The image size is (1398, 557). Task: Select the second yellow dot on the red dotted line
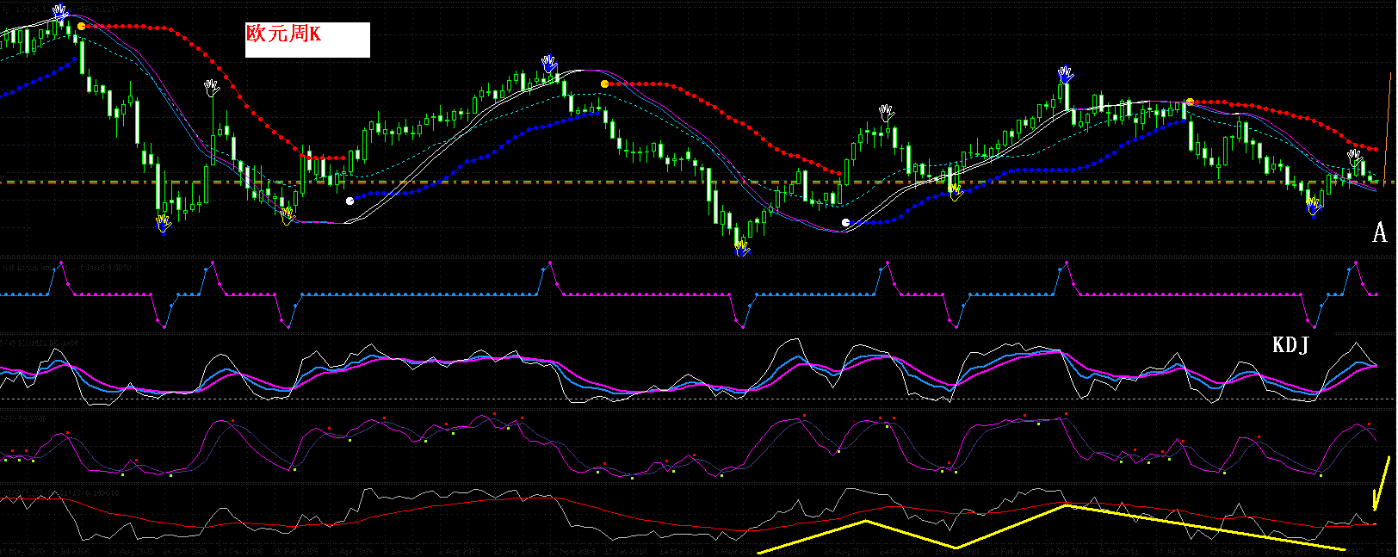point(604,84)
